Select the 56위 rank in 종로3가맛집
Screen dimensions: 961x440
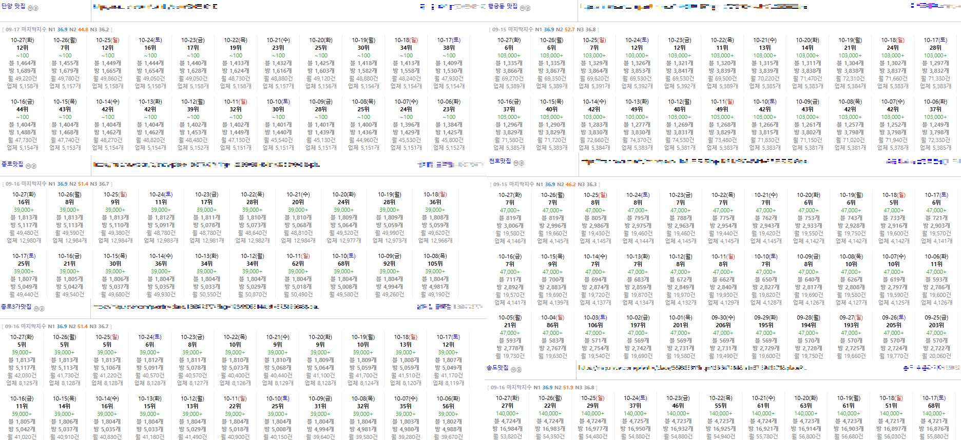click(449, 406)
